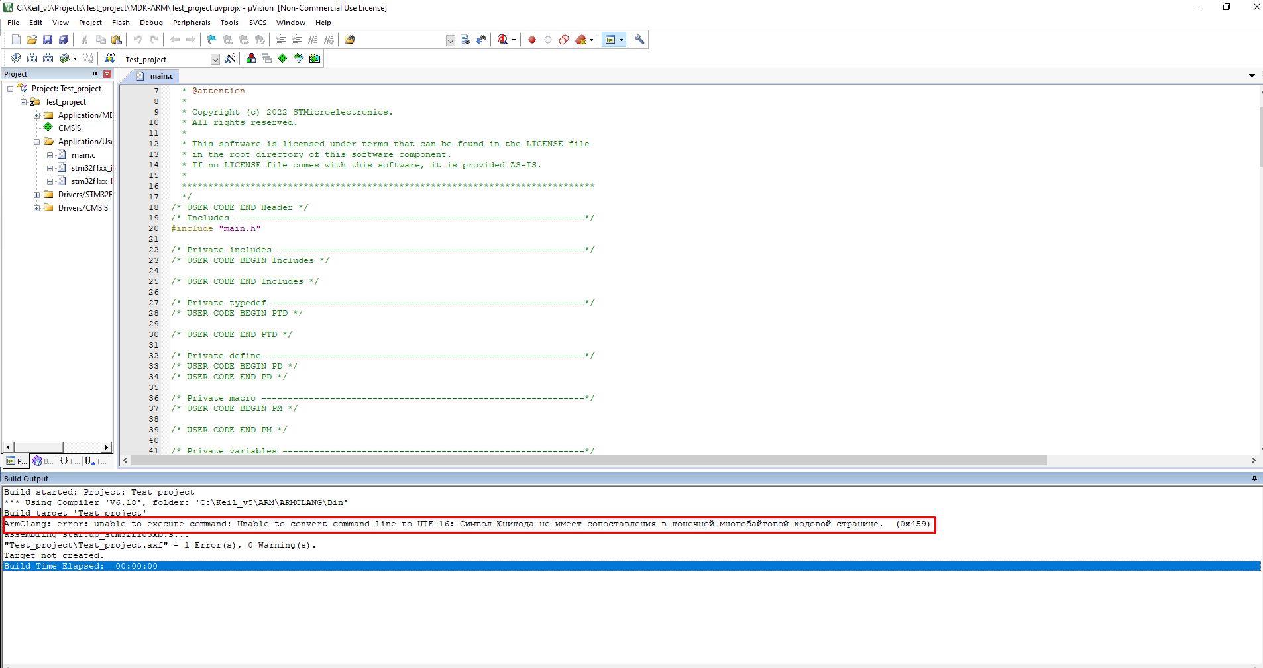
Task: Expand the Drivers/CMSIS folder
Action: (37, 208)
